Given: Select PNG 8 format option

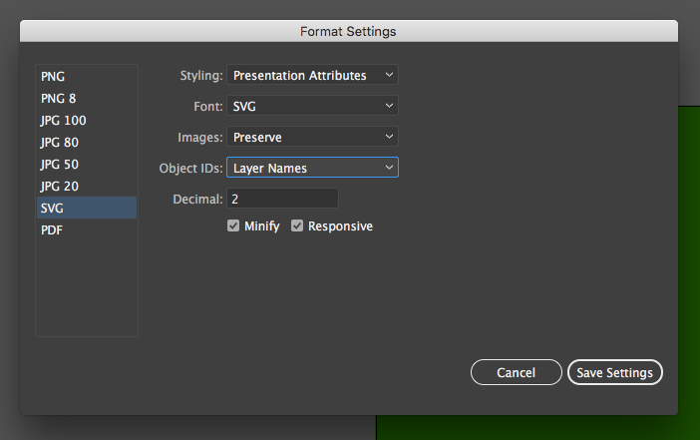Looking at the screenshot, I should click(58, 98).
